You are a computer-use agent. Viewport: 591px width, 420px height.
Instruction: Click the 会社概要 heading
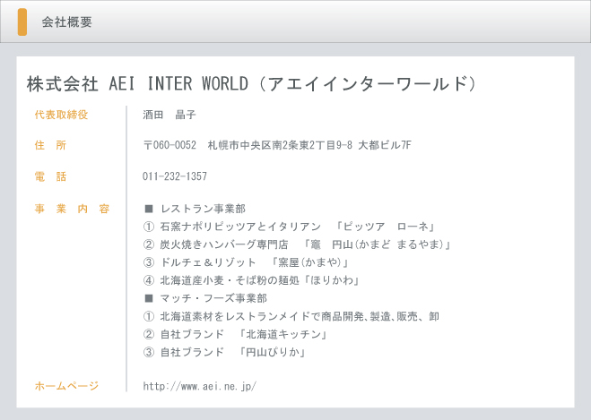pos(66,21)
